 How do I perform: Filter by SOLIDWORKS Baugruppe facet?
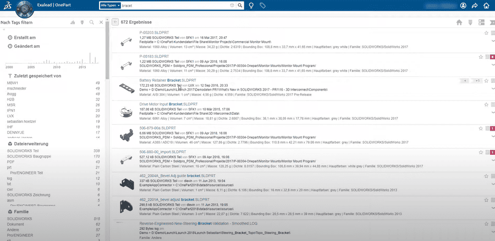coord(27,156)
